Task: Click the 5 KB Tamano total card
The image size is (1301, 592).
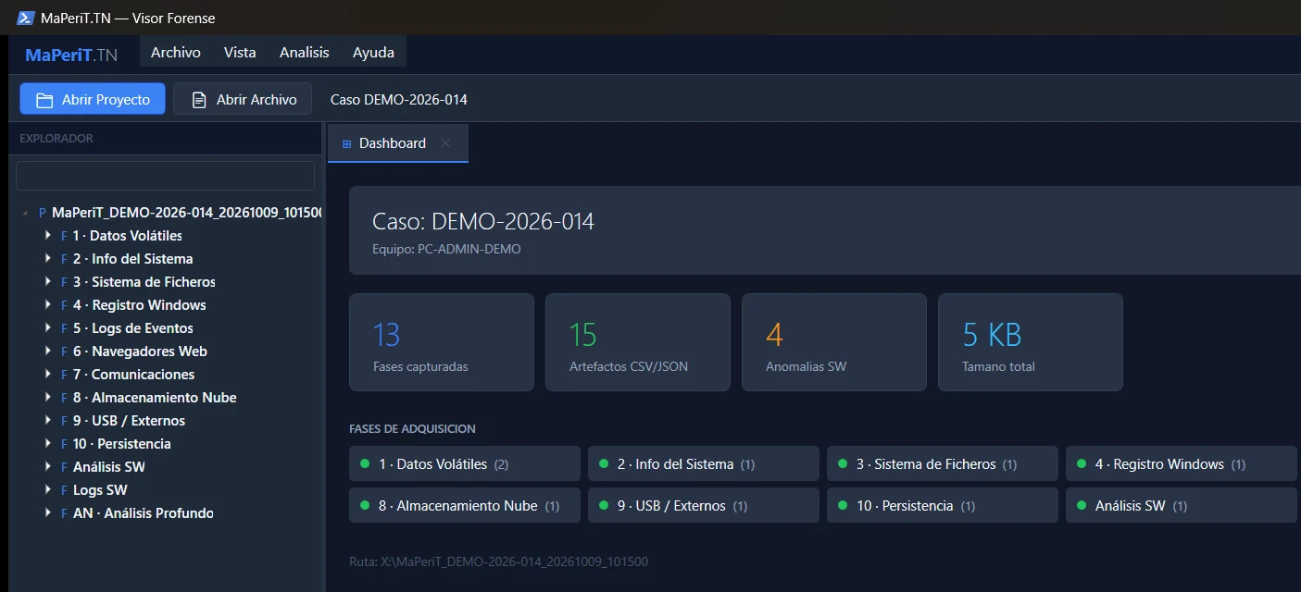Action: 1031,342
